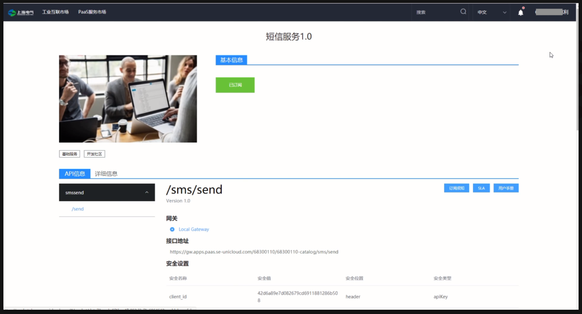Click the green 已订阅 button
The width and height of the screenshot is (582, 314).
(235, 85)
